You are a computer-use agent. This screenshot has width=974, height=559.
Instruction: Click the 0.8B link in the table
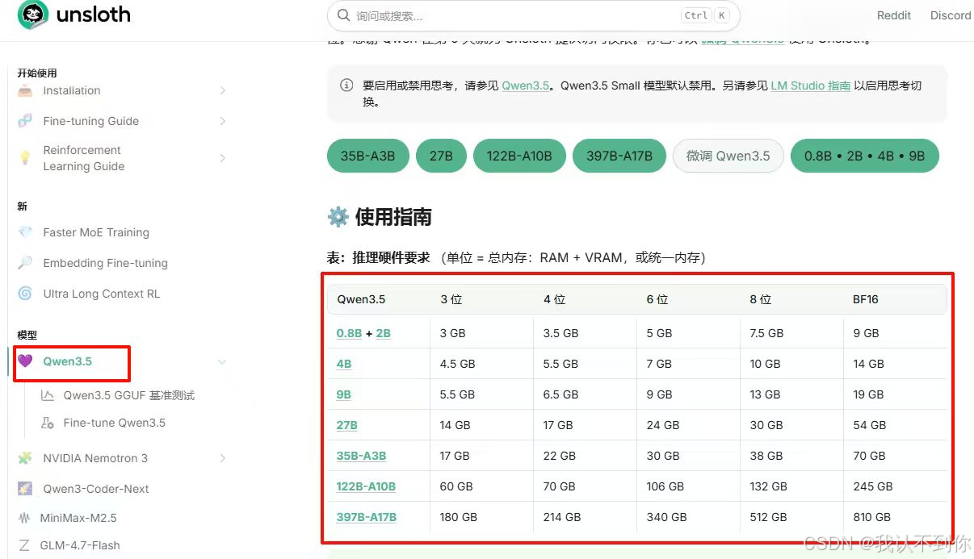[349, 333]
